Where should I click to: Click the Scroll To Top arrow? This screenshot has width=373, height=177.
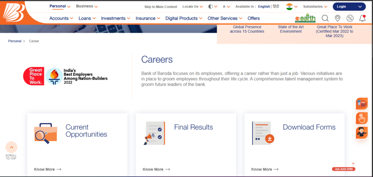tap(11, 147)
